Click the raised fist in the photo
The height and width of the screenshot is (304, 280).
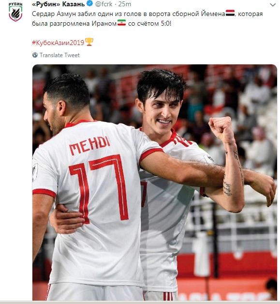point(221,129)
